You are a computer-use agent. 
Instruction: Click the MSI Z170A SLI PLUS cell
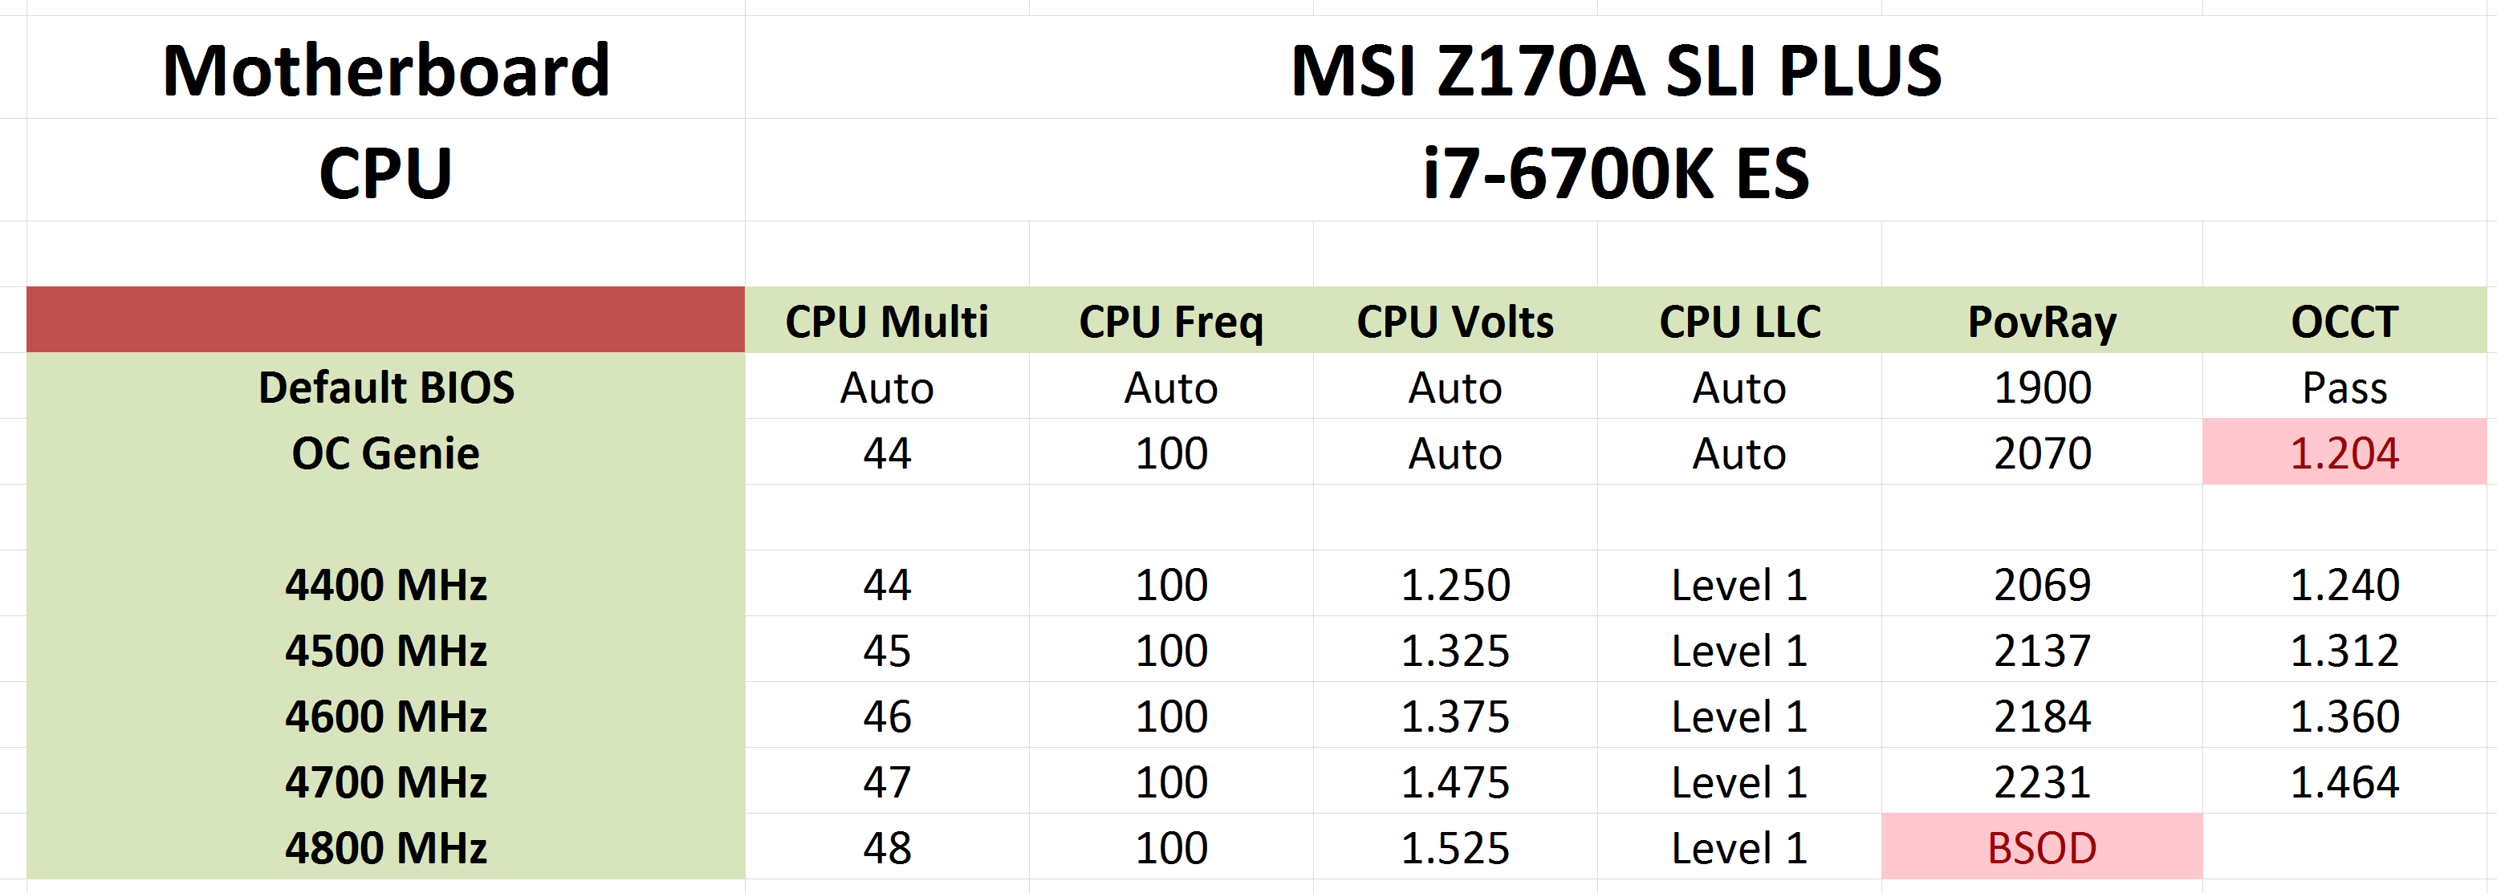pos(1616,68)
